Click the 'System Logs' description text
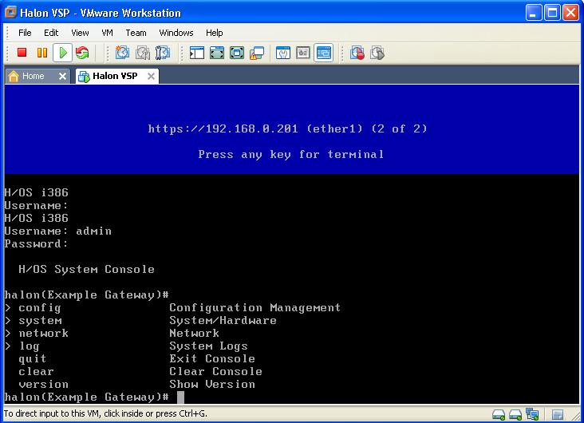Screen dimensions: 584x423 point(208,346)
